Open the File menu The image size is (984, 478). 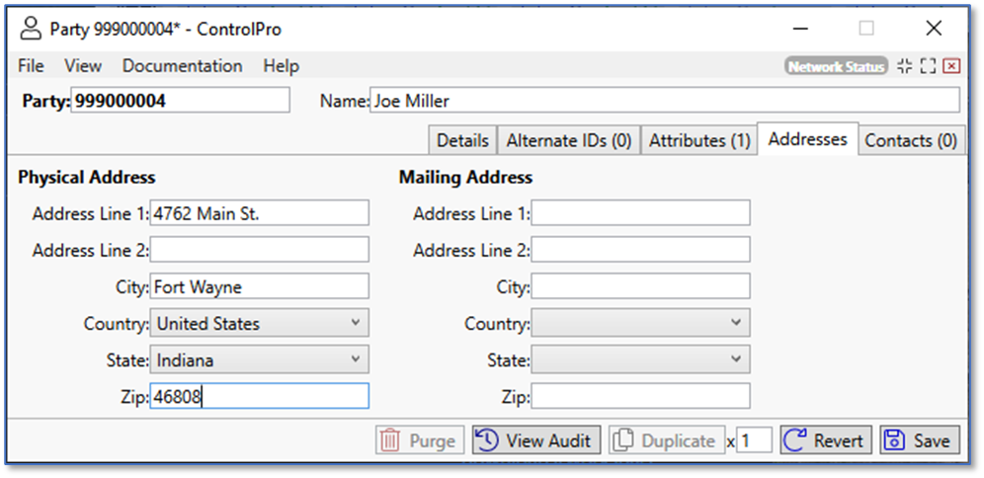pos(31,66)
